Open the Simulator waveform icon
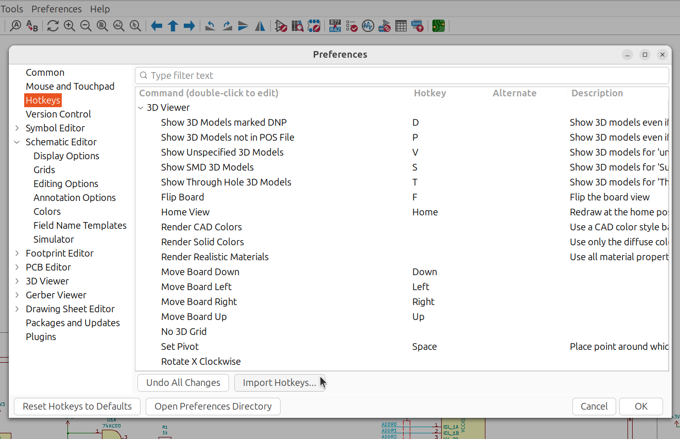This screenshot has width=680, height=439. point(368,26)
